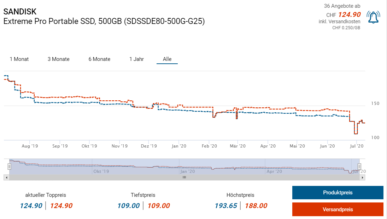Click the aktueller Toppreis label
This screenshot has height=219, width=387.
tap(46, 195)
